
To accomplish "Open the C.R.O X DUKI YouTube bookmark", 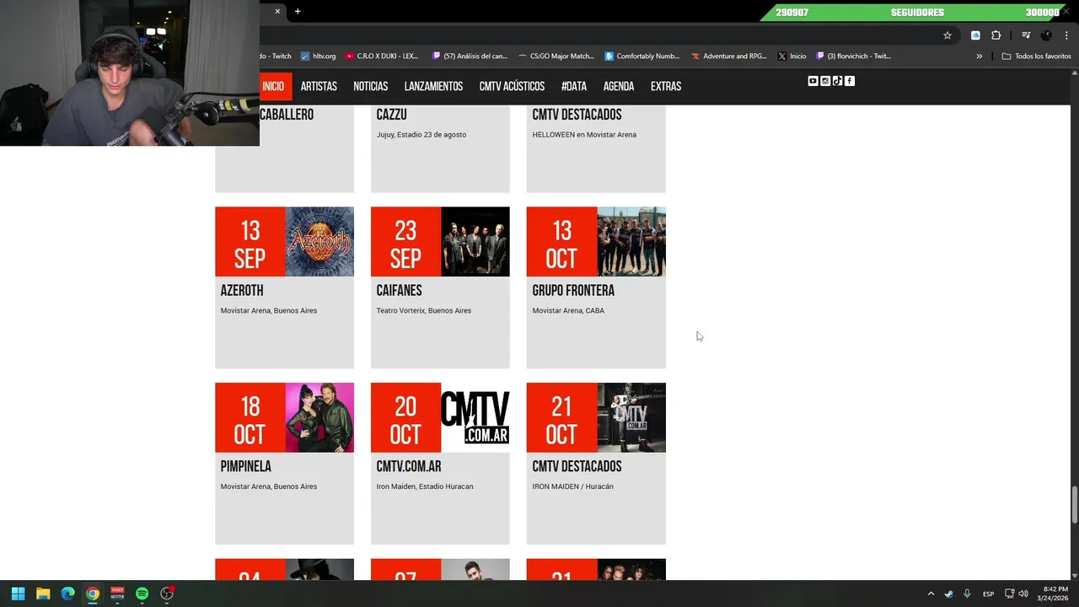I will pos(382,56).
